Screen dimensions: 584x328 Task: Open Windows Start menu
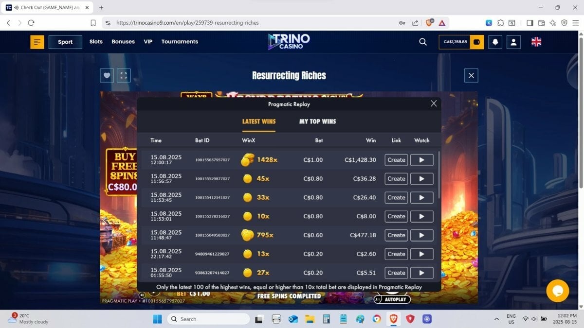[x=157, y=319]
